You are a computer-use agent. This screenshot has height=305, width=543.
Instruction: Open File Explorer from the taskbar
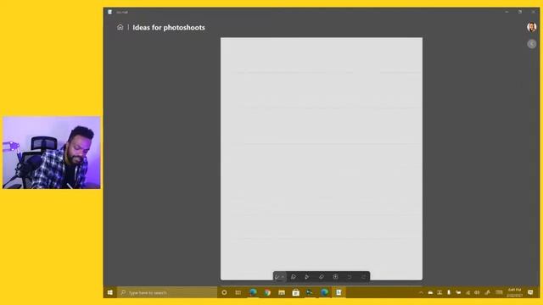coord(282,292)
